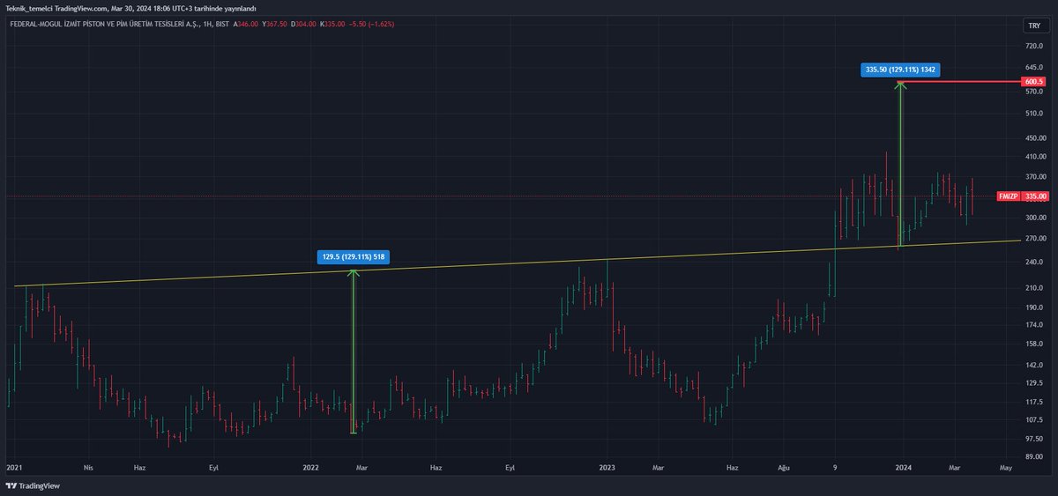Click the BIST exchange label
1058x496 pixels.
(224, 24)
